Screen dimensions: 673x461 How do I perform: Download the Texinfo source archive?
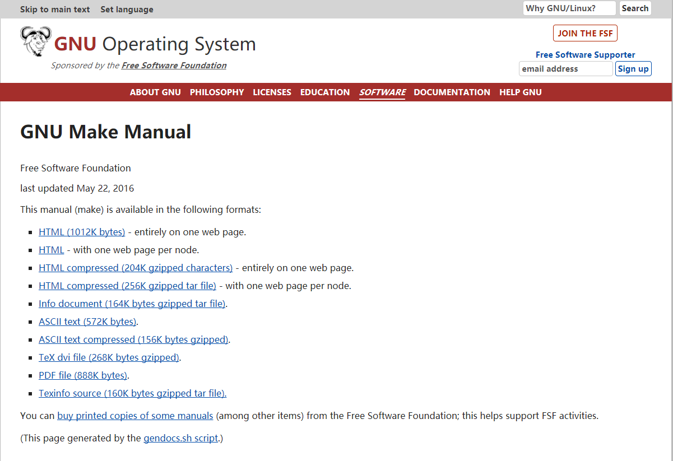(x=132, y=393)
